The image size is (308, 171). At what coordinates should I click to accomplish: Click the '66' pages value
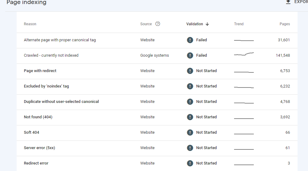288,132
